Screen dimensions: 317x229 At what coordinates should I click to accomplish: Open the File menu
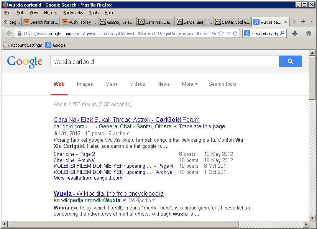click(7, 13)
